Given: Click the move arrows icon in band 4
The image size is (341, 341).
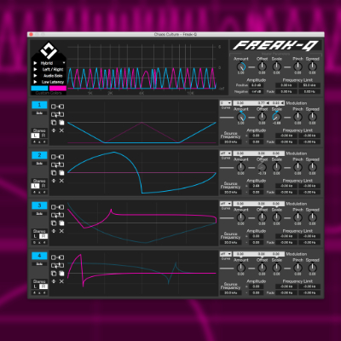Looking at the screenshot, I should point(54,281).
